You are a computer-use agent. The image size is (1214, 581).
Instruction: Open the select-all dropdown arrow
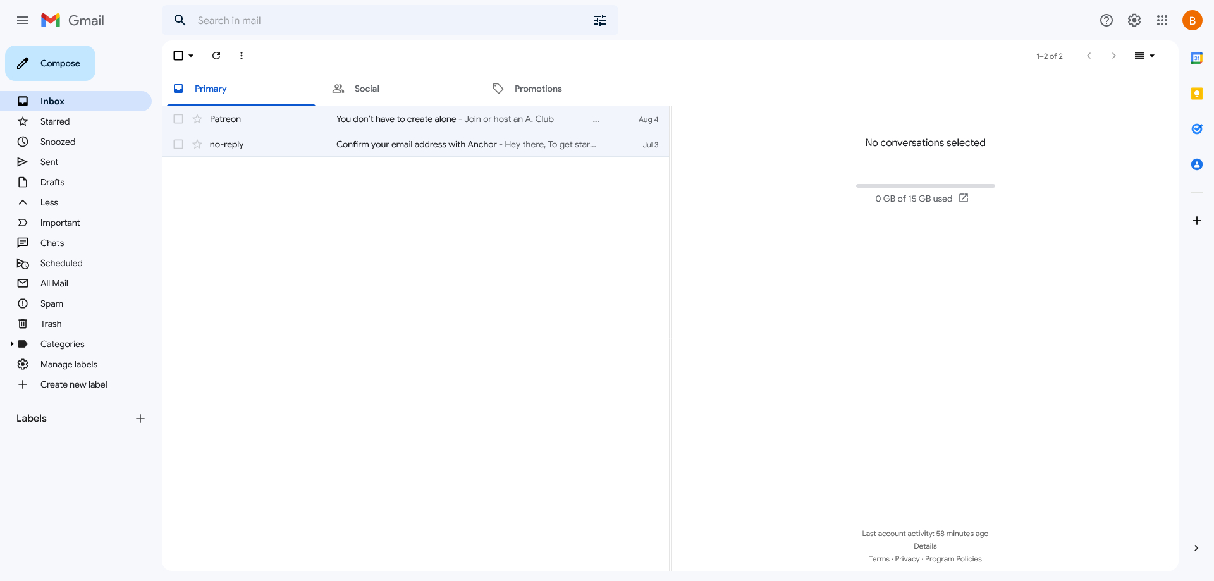click(x=190, y=56)
